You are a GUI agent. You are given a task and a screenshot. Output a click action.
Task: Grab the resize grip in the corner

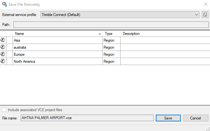pos(208,129)
